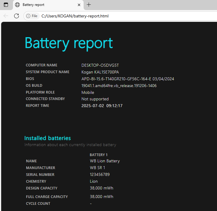Click the Battery report page heading
This screenshot has width=217, height=211.
point(69,43)
